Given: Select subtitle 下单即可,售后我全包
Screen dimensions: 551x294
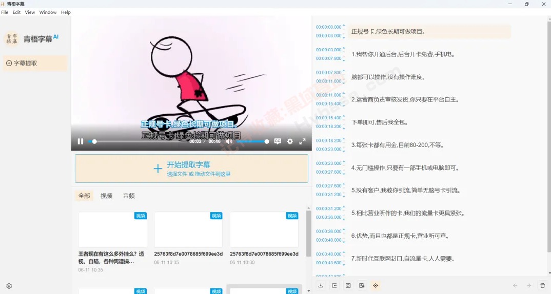Looking at the screenshot, I should coord(380,122).
